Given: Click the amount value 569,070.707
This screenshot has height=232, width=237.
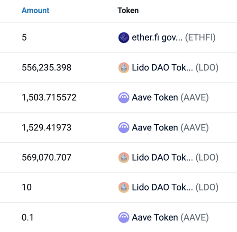Looking at the screenshot, I should point(46,157).
